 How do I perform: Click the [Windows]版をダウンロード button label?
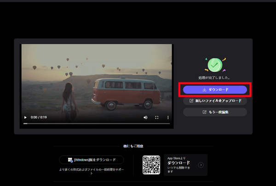95,160
